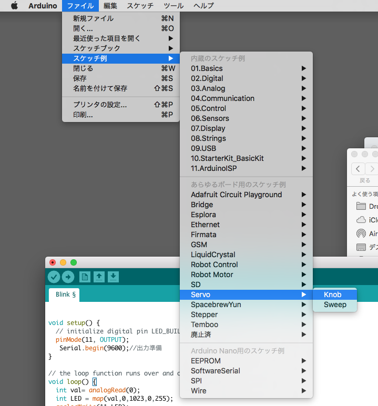Screen dimensions: 378x406
Task: Open the SpacebrewYun library examples
Action: 246,304
